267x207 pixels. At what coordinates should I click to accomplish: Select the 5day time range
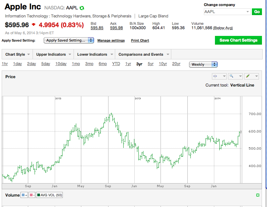click(x=46, y=64)
